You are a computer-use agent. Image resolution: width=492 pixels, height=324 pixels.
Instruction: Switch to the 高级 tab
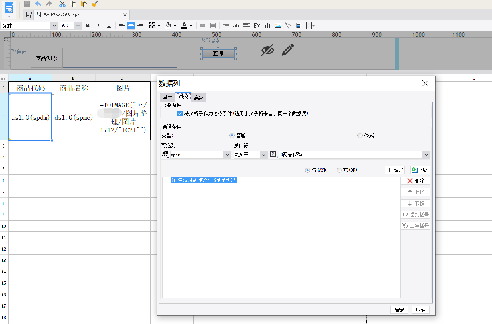click(199, 98)
